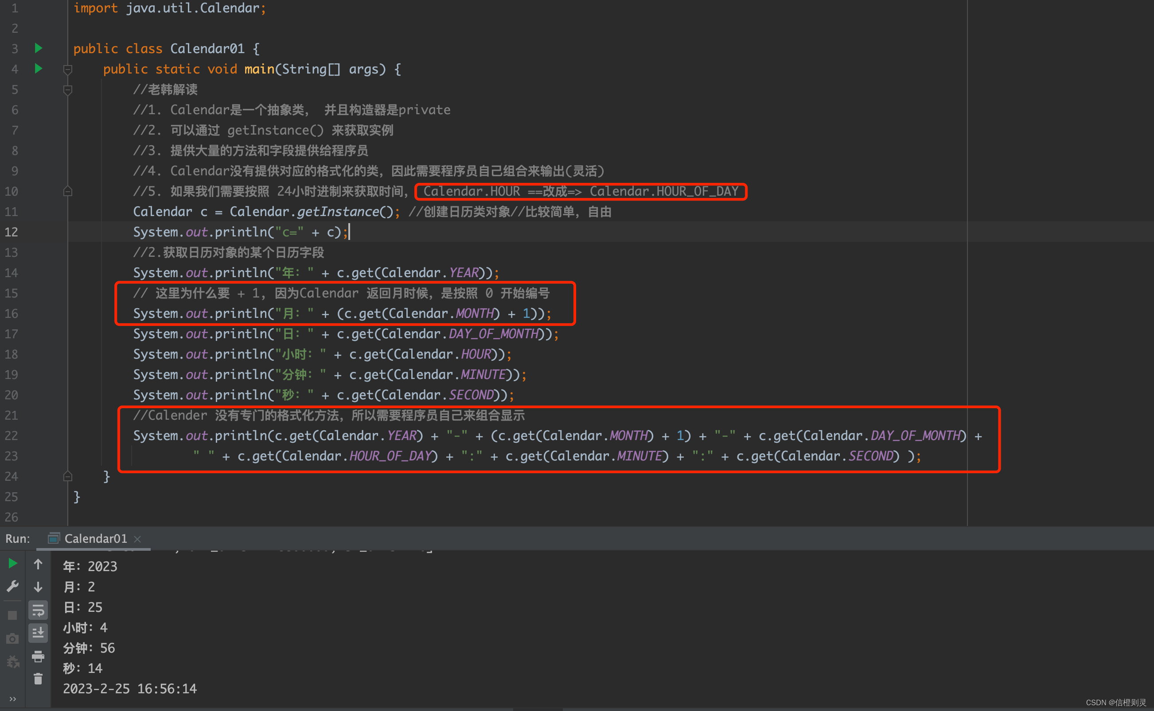Toggle soft-wrap in the console
Screen dimensions: 1154x711
(38, 611)
